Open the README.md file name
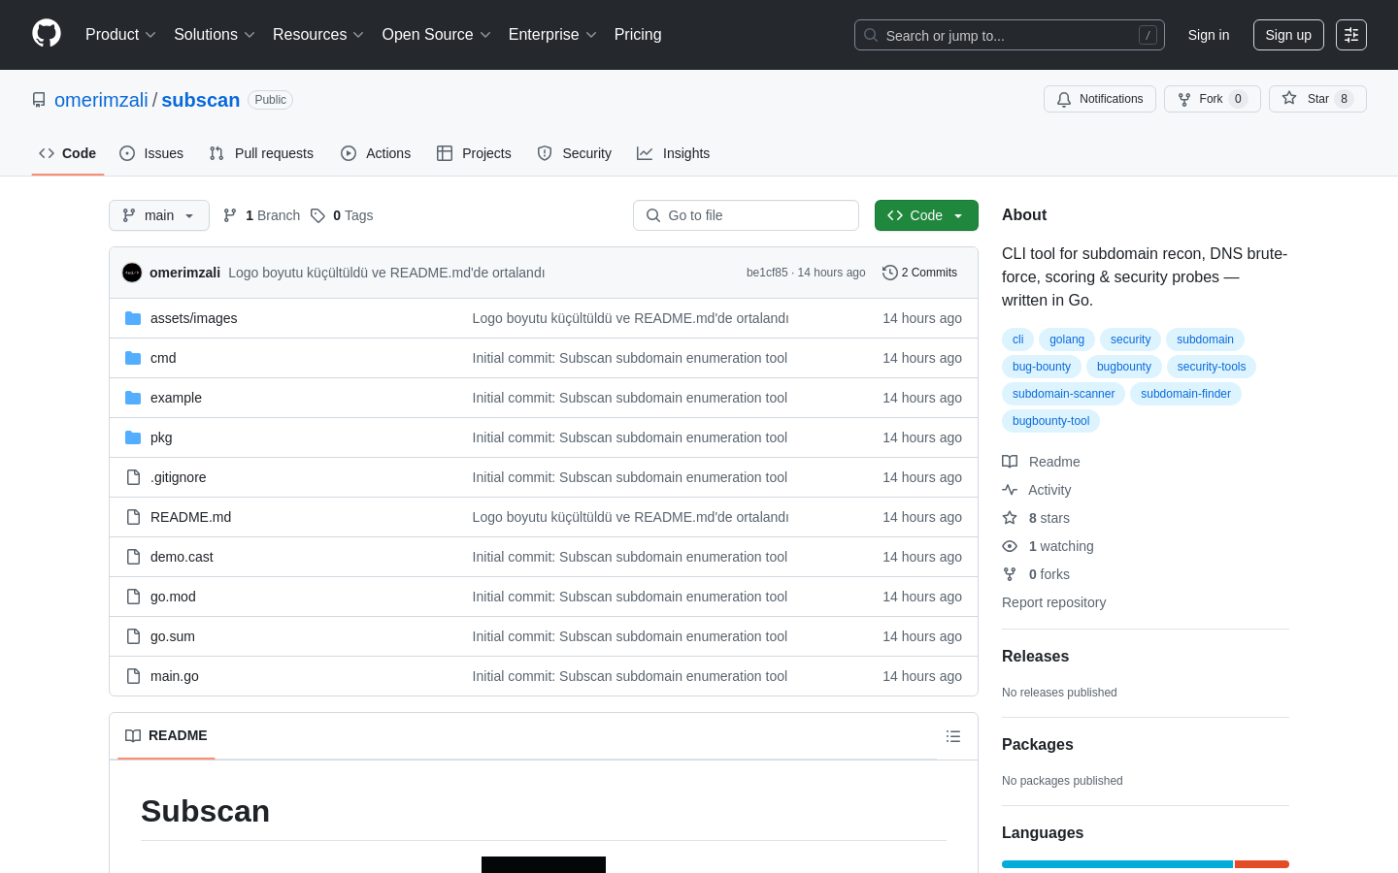The width and height of the screenshot is (1398, 873). pyautogui.click(x=191, y=517)
